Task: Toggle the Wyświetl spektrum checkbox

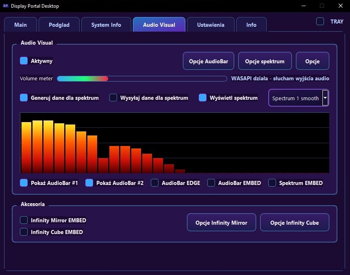Action: (x=202, y=97)
